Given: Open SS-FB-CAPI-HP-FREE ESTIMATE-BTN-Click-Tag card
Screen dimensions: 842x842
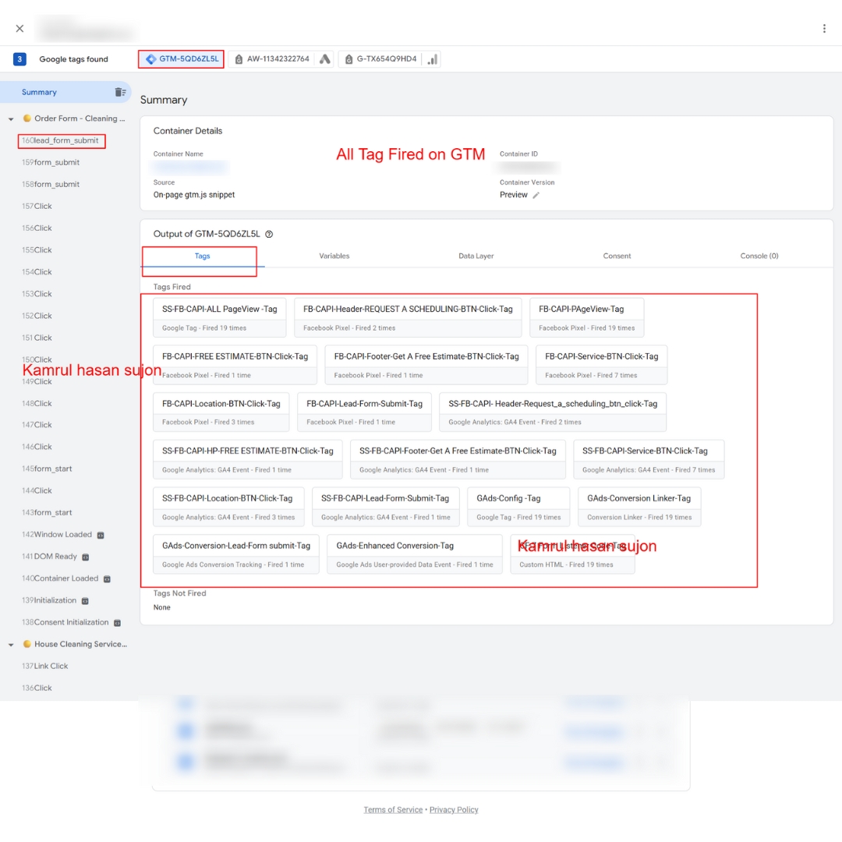Looking at the screenshot, I should point(248,460).
